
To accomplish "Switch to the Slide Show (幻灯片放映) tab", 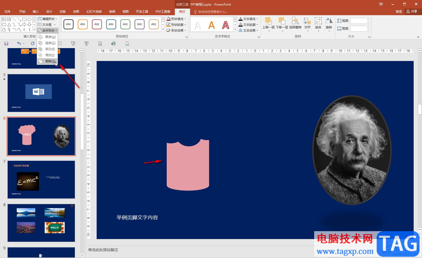I will click(x=94, y=12).
